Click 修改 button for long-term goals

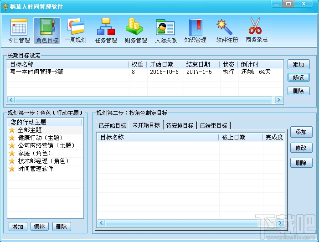click(298, 77)
